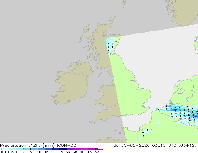Click the 0.5–1 mm legend color swatch
Screen dimensions: 198x153
tap(12, 149)
